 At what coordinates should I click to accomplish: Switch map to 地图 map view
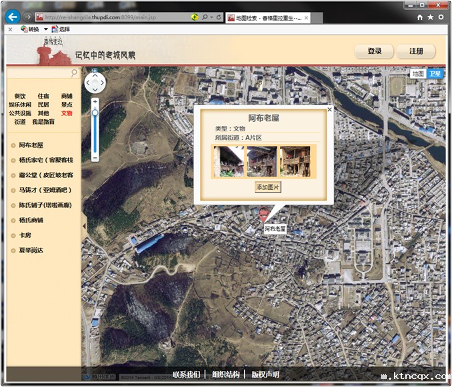coord(417,73)
